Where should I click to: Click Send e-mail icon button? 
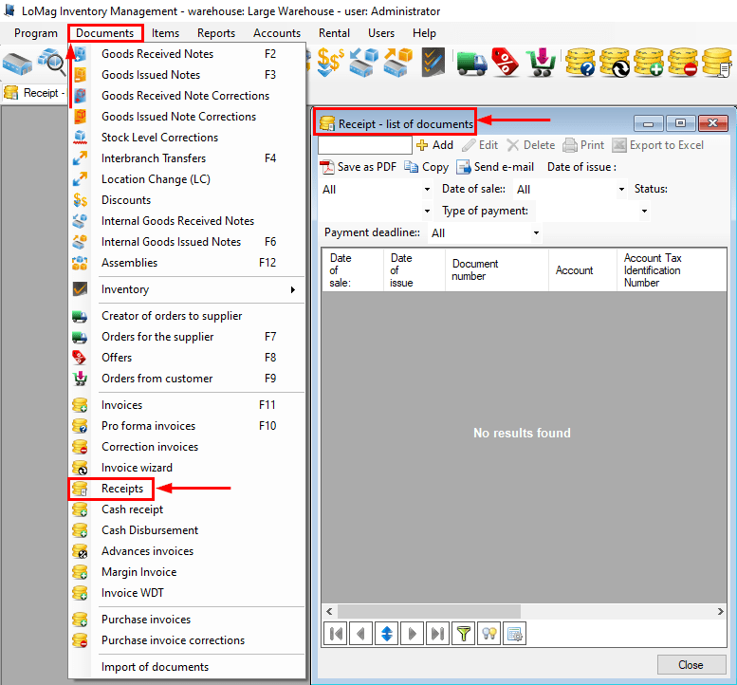click(x=495, y=167)
